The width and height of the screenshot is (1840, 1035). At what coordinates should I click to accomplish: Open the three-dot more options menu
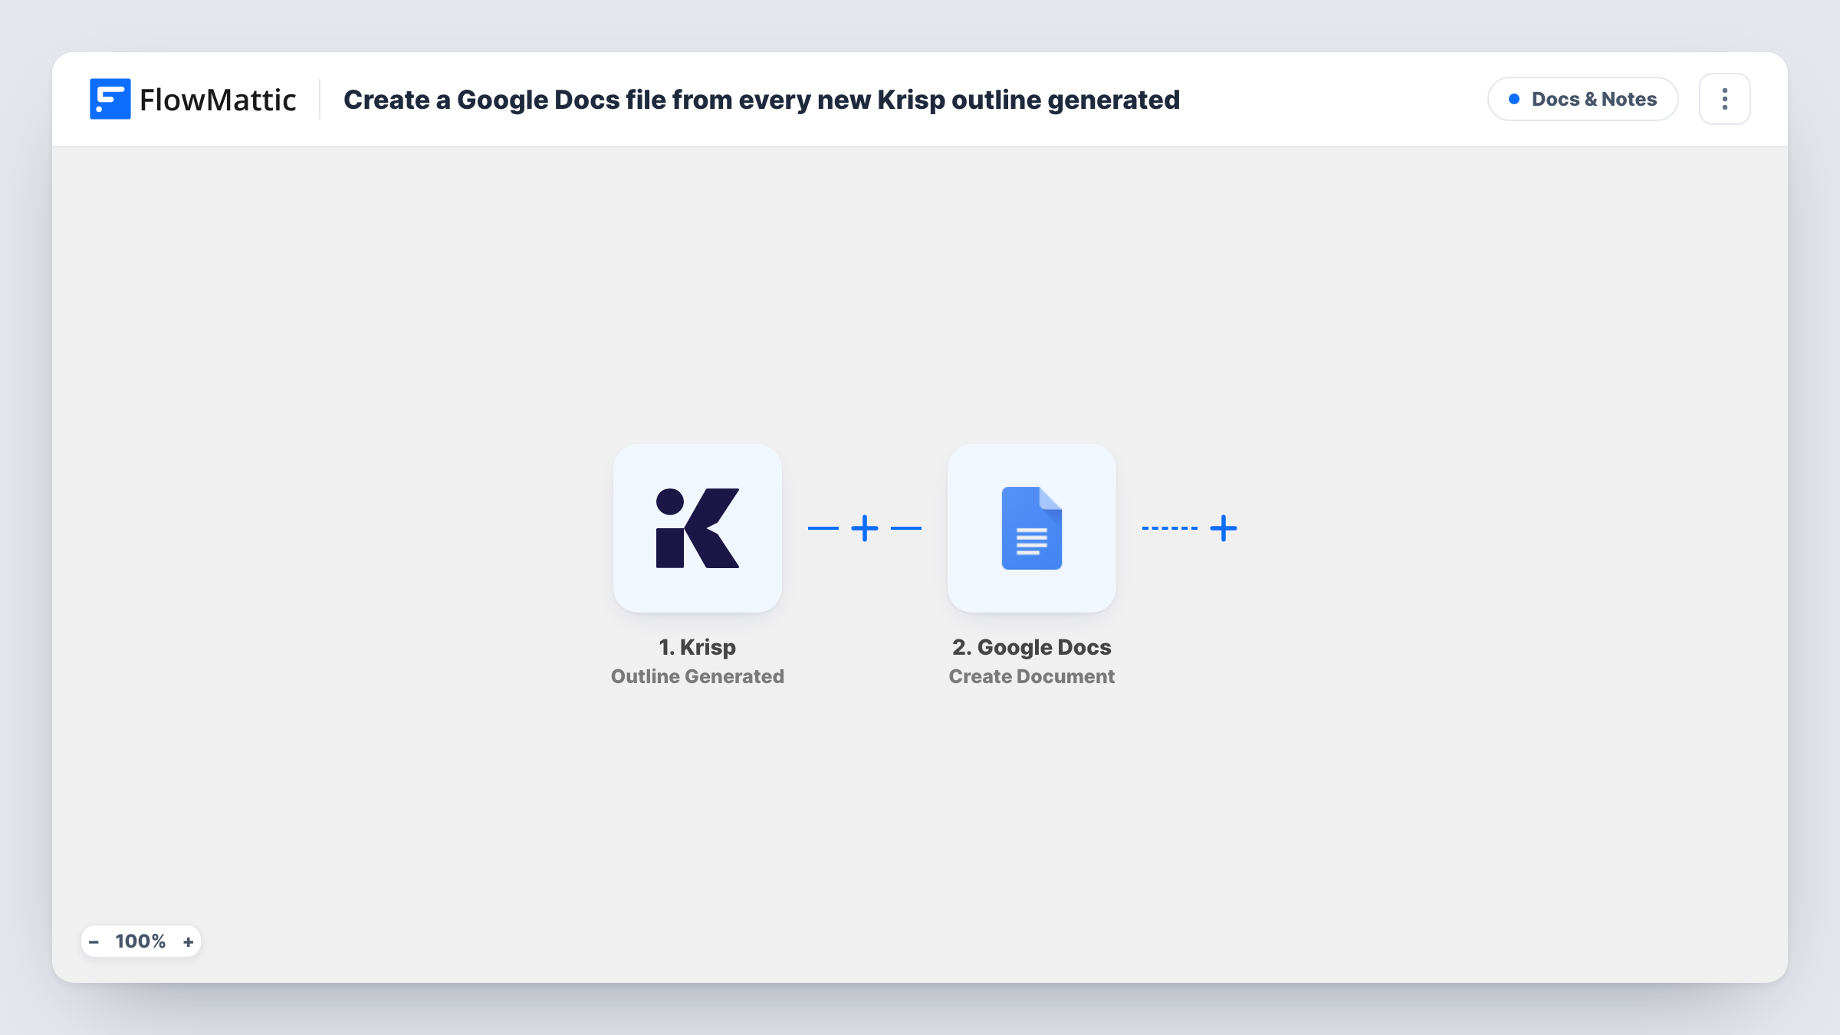(1725, 99)
